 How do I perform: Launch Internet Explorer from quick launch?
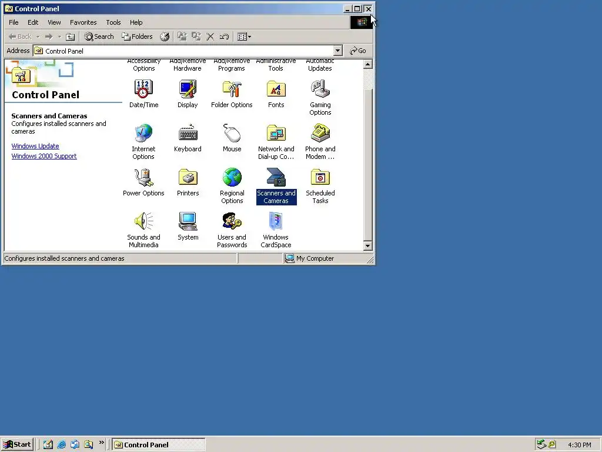click(61, 445)
